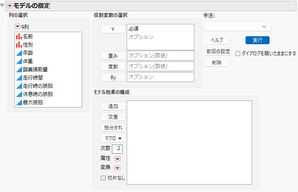
Task: Click the ヘルプ button
Action: point(217,40)
